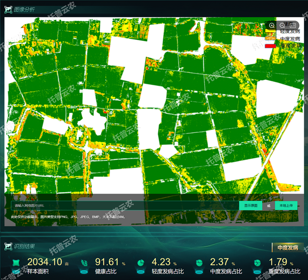Screen dimensions: 308x280
Task: Click the orange 中度发病 legend swatch
Action: click(271, 39)
